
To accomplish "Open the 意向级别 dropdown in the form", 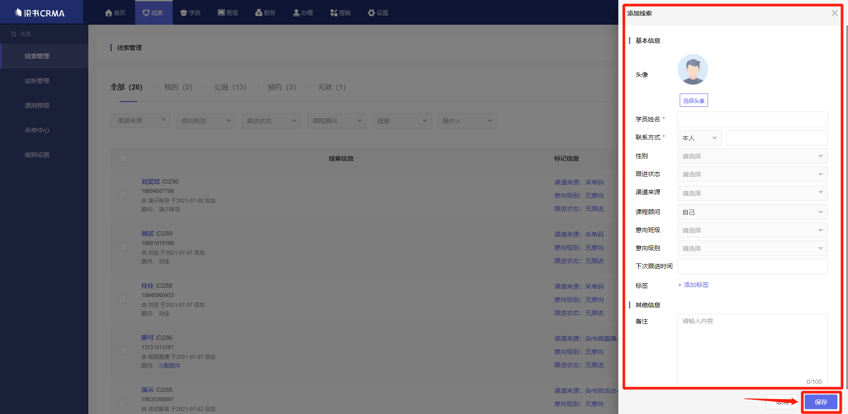I will tap(752, 248).
